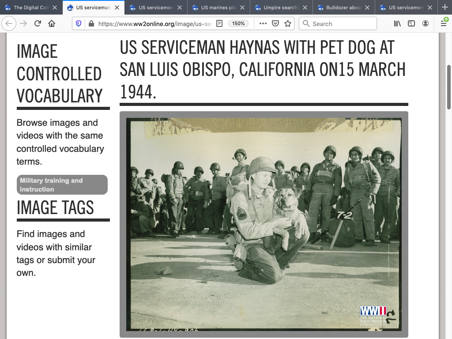
Task: Open Firefox account profile icon
Action: [426, 24]
